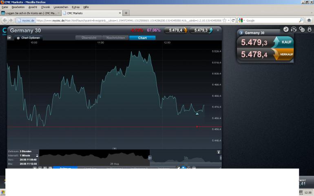The image size is (314, 196).
Task: Click the search magnifier icon
Action: 301,20
